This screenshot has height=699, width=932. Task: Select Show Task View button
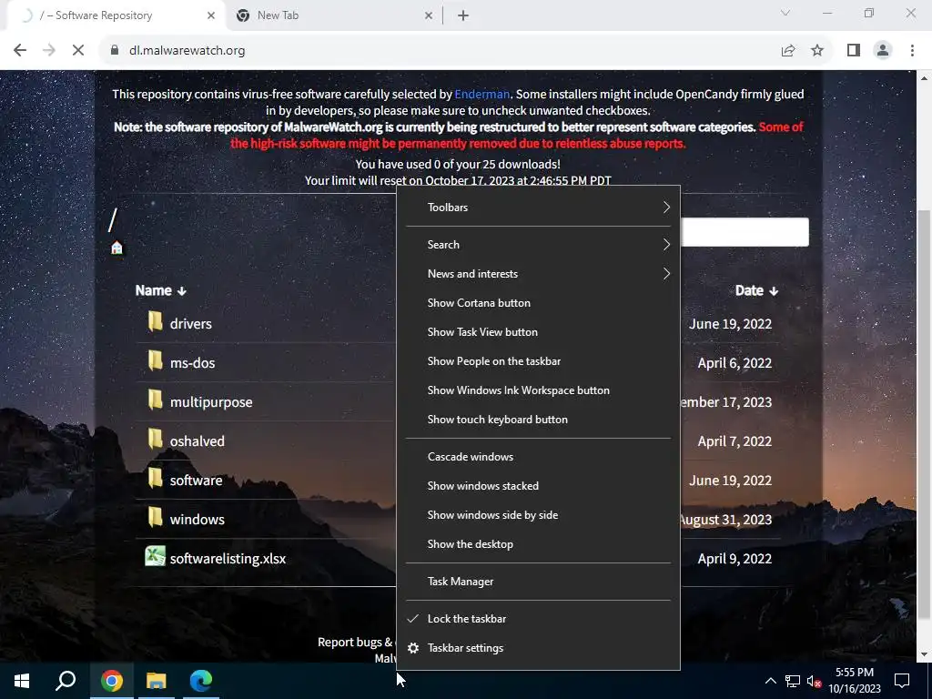(538, 332)
